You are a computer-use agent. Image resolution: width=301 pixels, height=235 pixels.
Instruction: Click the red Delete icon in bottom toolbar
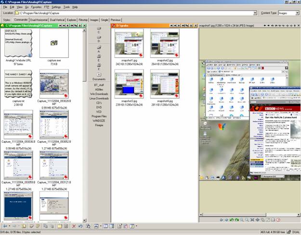pyautogui.click(x=74, y=226)
